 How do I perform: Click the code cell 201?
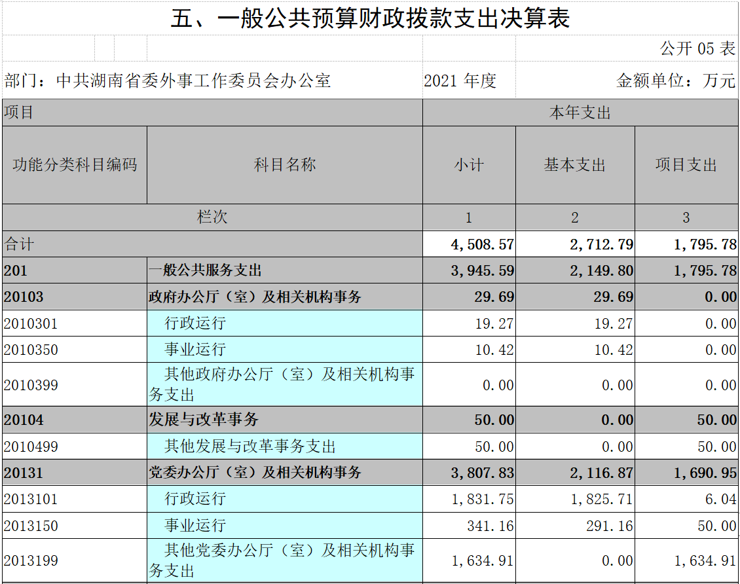[75, 270]
